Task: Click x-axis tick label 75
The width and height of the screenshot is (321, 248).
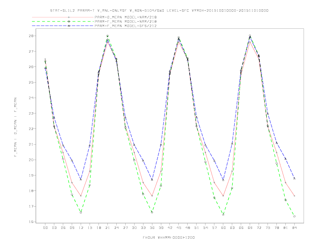Action: (x=268, y=228)
